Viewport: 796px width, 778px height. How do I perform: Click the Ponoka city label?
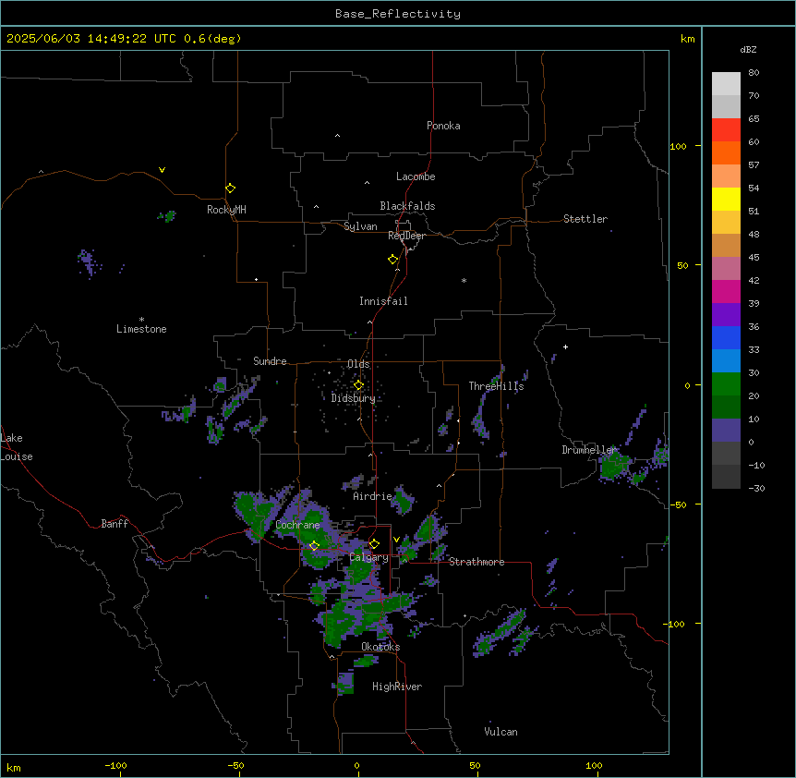click(443, 126)
